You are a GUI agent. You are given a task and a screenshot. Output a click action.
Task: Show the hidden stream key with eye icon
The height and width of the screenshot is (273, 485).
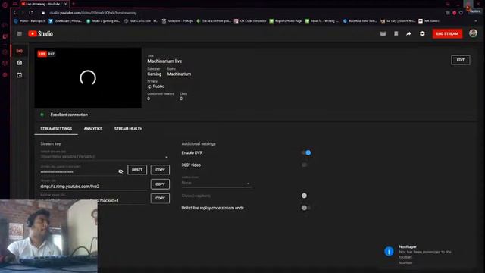coord(120,171)
